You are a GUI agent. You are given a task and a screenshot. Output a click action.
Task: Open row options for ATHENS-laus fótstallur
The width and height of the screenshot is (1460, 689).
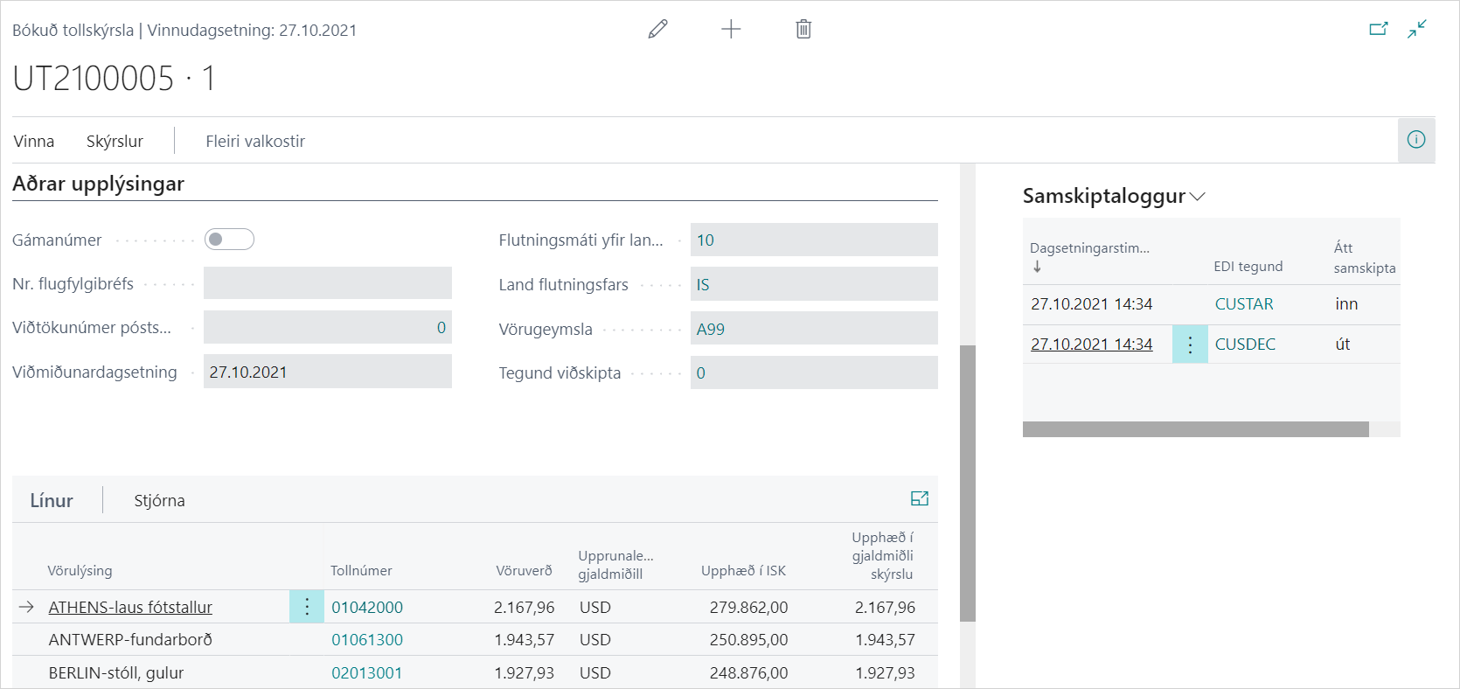(x=307, y=607)
